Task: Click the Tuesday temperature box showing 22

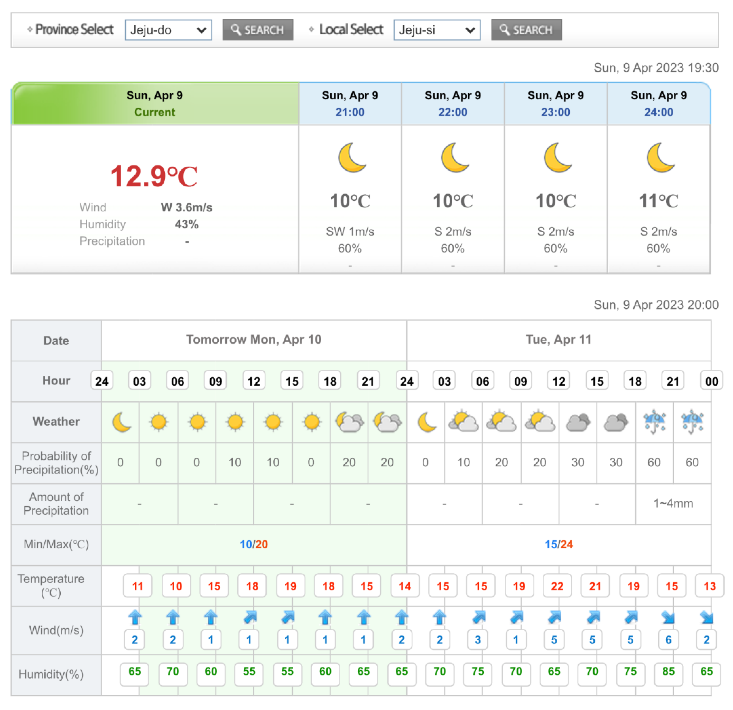Action: pyautogui.click(x=557, y=585)
